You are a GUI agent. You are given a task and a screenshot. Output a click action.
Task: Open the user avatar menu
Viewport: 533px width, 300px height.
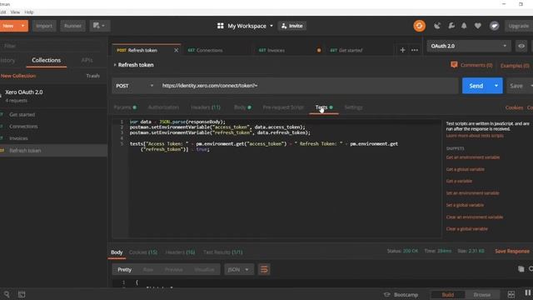click(x=494, y=26)
